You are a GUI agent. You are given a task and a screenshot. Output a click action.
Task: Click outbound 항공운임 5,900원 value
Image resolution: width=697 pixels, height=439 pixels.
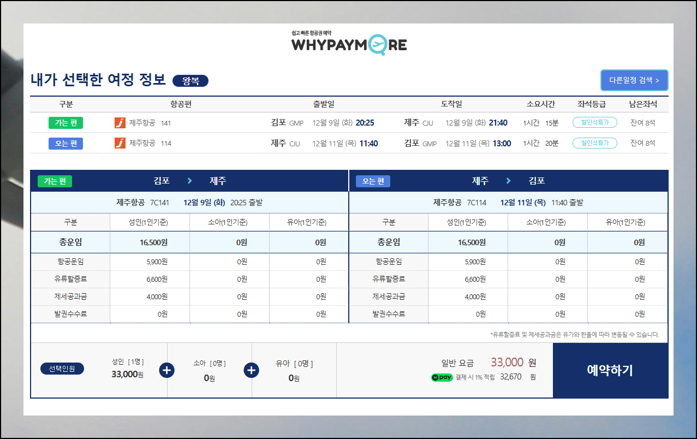(157, 262)
